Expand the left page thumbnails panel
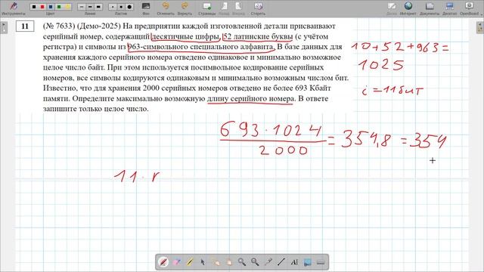484x272 pixels. pos(4,28)
